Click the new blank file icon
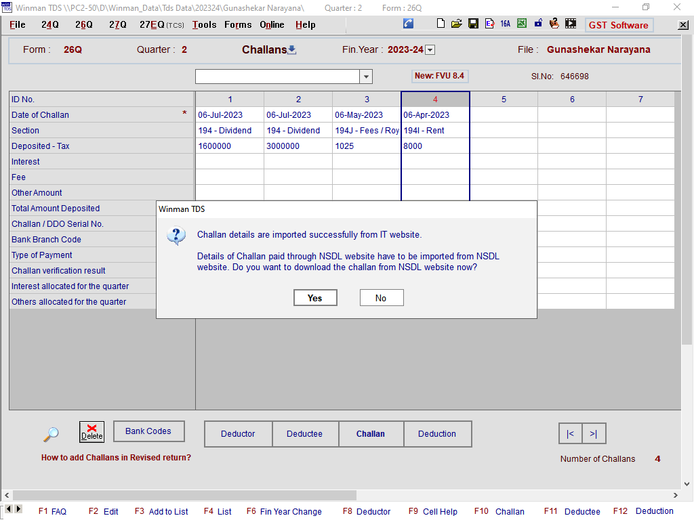This screenshot has height=520, width=694. coord(441,24)
